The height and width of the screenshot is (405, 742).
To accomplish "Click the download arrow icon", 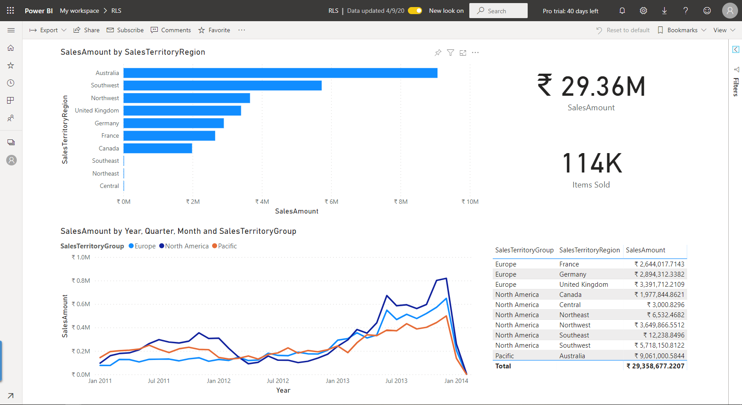I will click(664, 11).
